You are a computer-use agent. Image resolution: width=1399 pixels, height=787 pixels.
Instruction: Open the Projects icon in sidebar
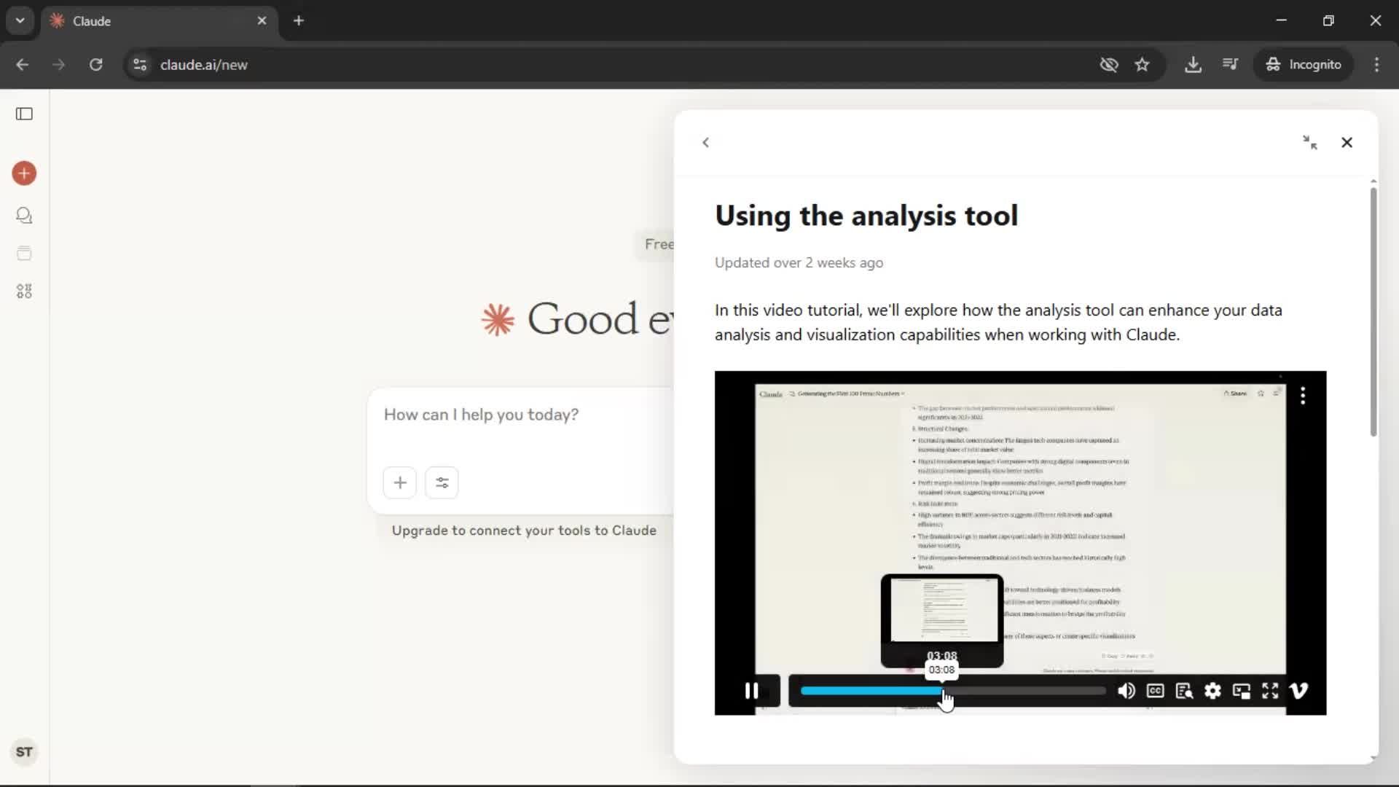tap(24, 254)
